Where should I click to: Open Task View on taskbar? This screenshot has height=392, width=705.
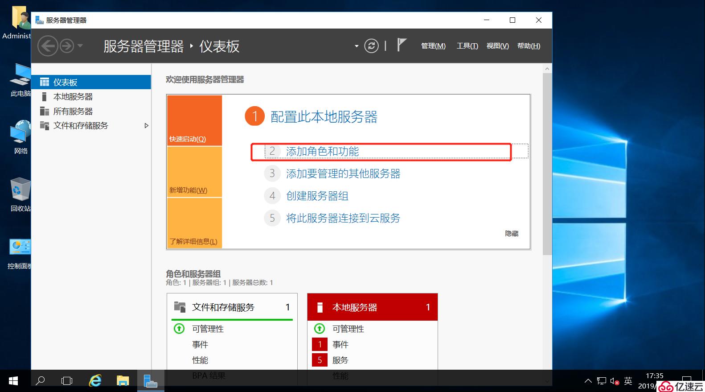(x=67, y=381)
